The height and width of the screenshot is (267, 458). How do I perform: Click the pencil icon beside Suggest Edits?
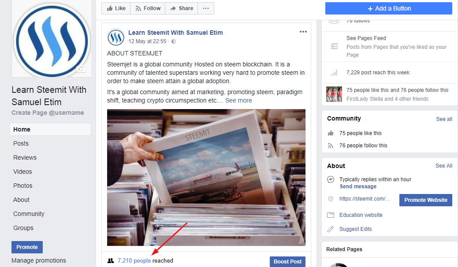330,229
